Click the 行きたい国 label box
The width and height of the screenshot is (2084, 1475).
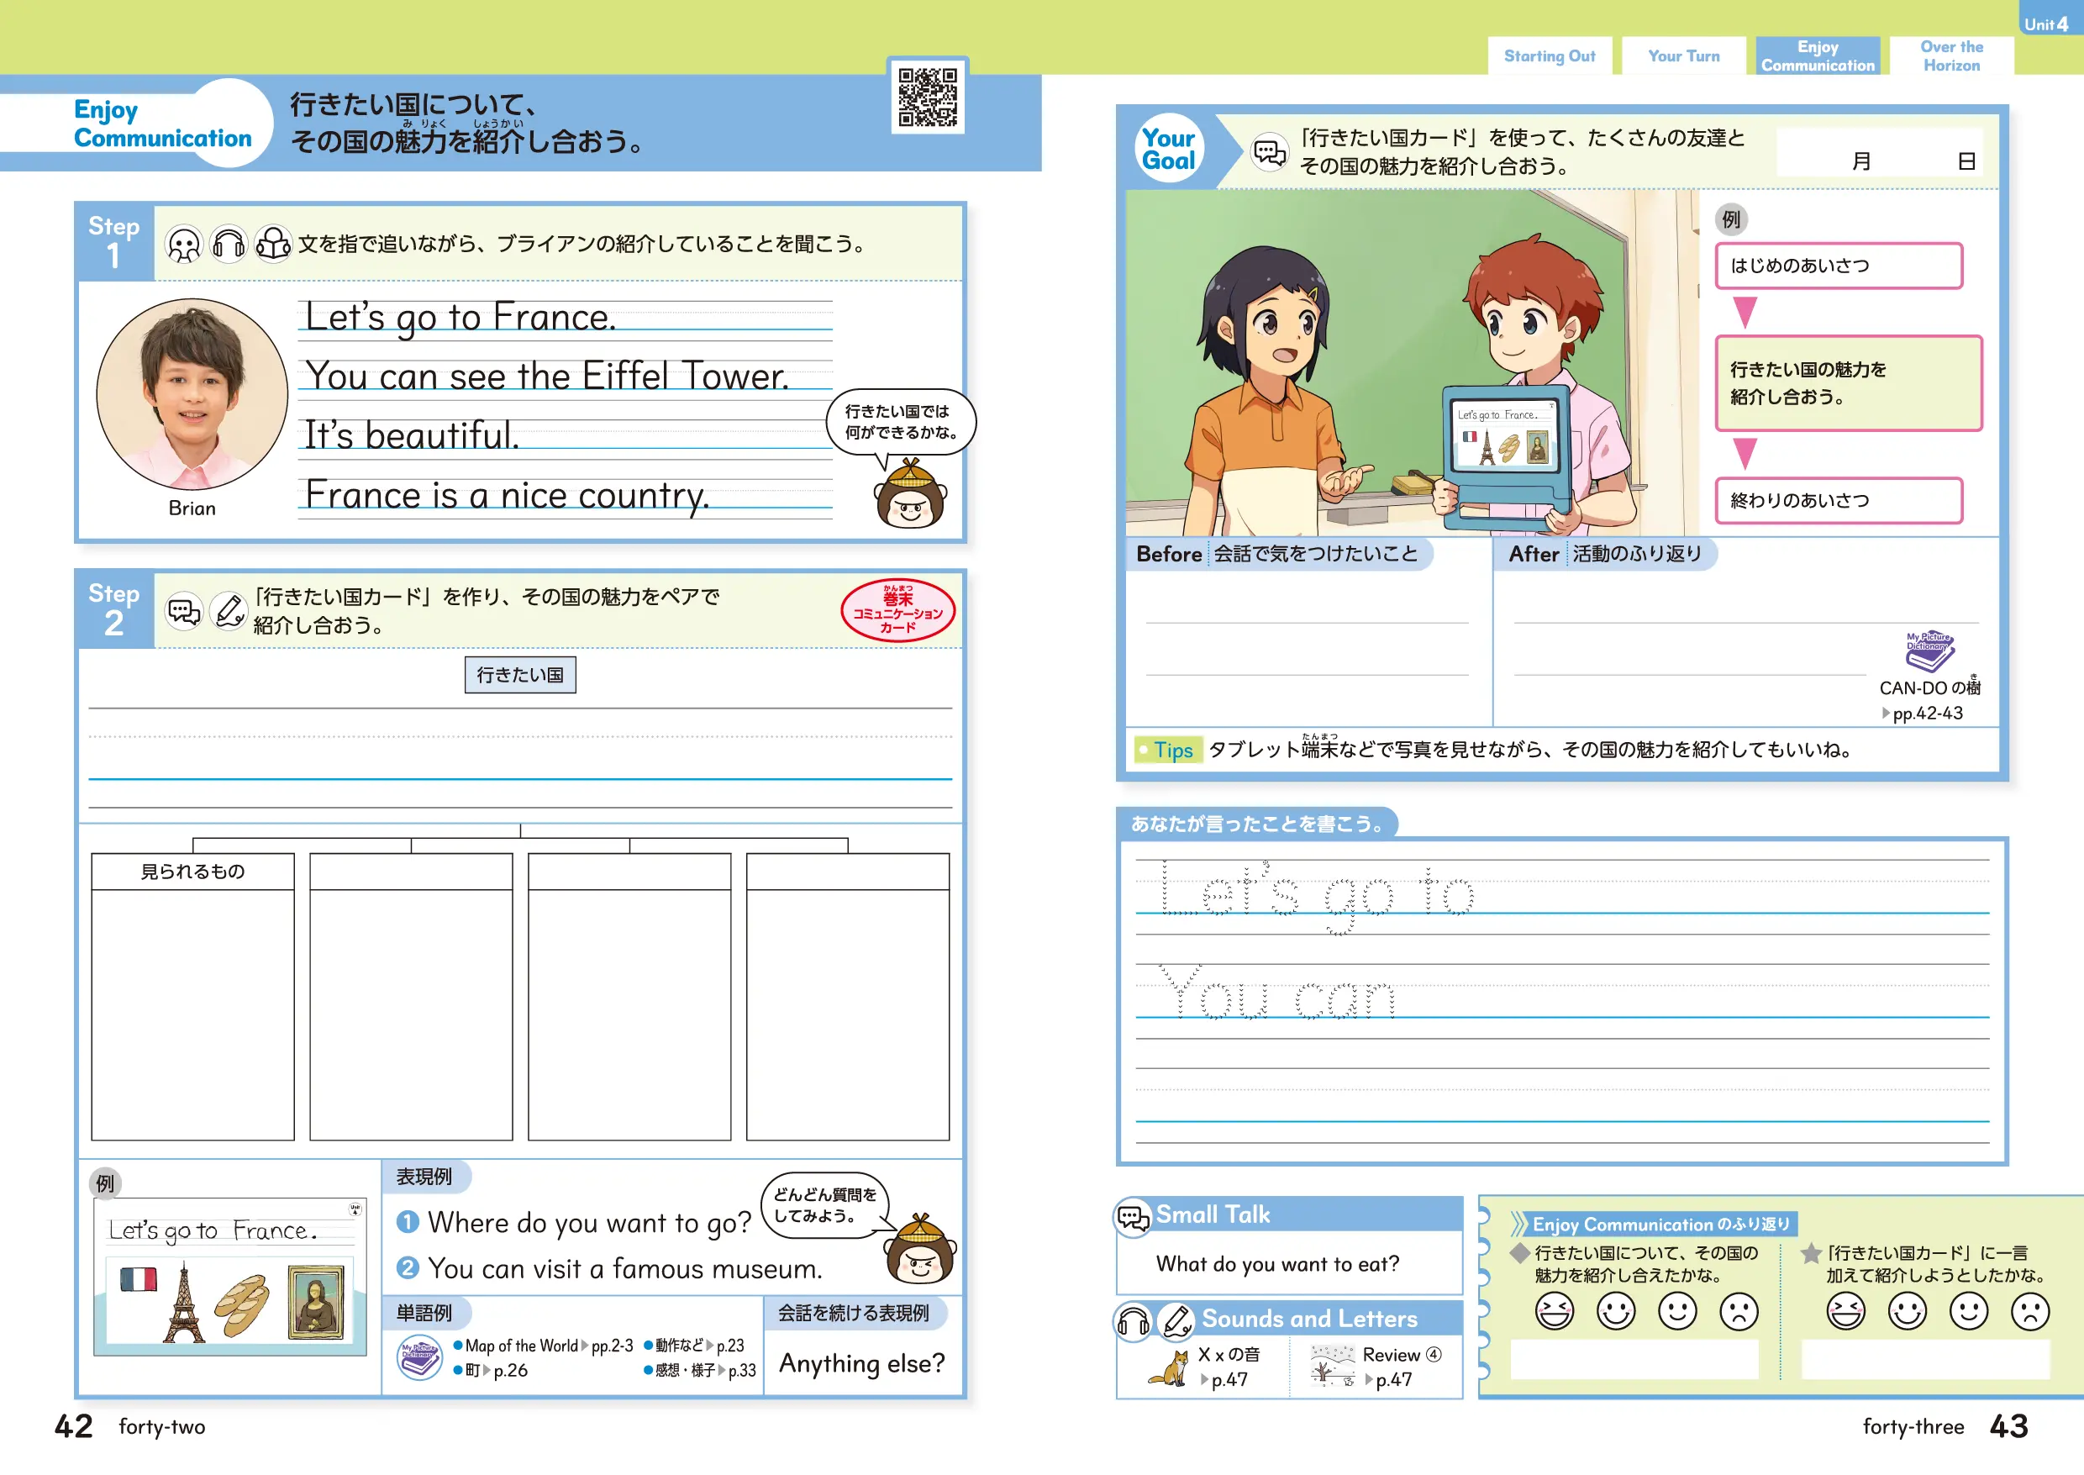tap(519, 675)
